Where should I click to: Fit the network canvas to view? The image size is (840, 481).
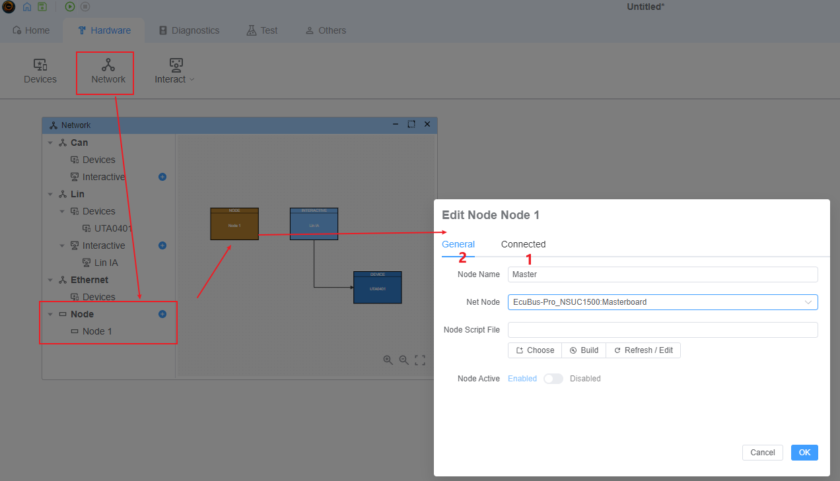[x=420, y=360]
